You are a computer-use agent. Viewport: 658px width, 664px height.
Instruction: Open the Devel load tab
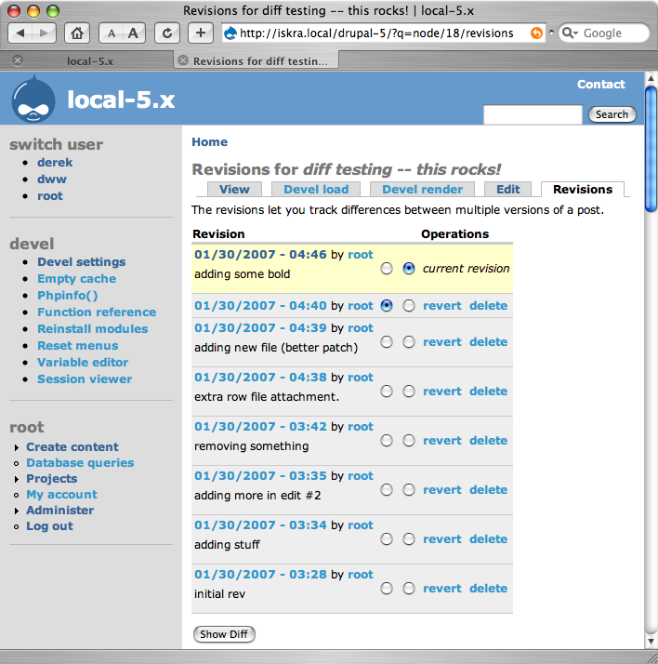pos(316,190)
